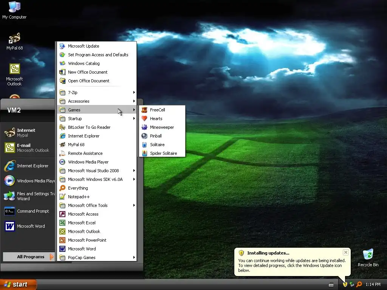Expand the Accessories submenu arrow

click(x=134, y=101)
